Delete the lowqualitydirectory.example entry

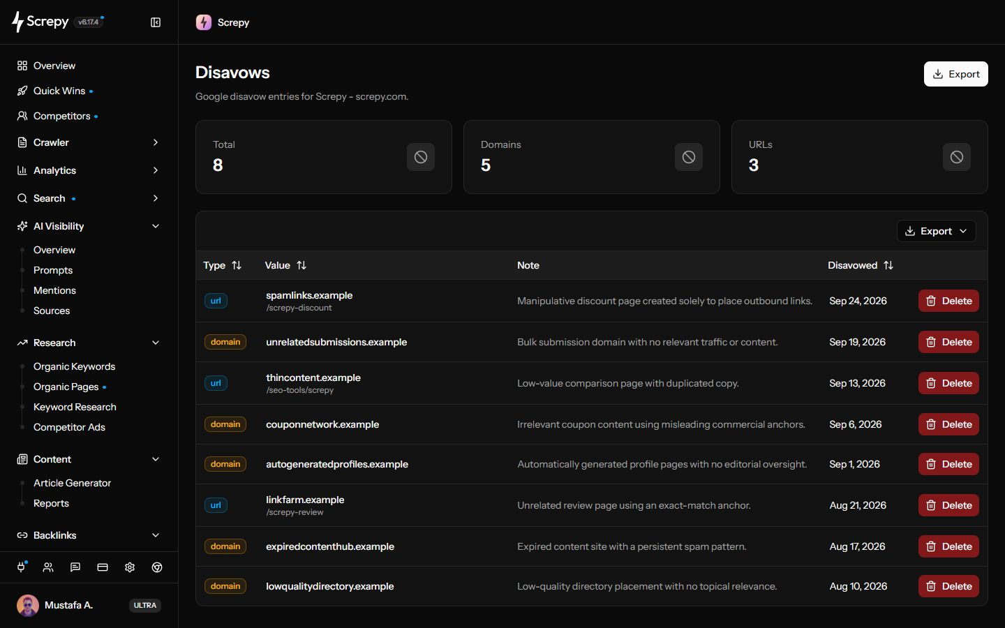click(x=948, y=586)
